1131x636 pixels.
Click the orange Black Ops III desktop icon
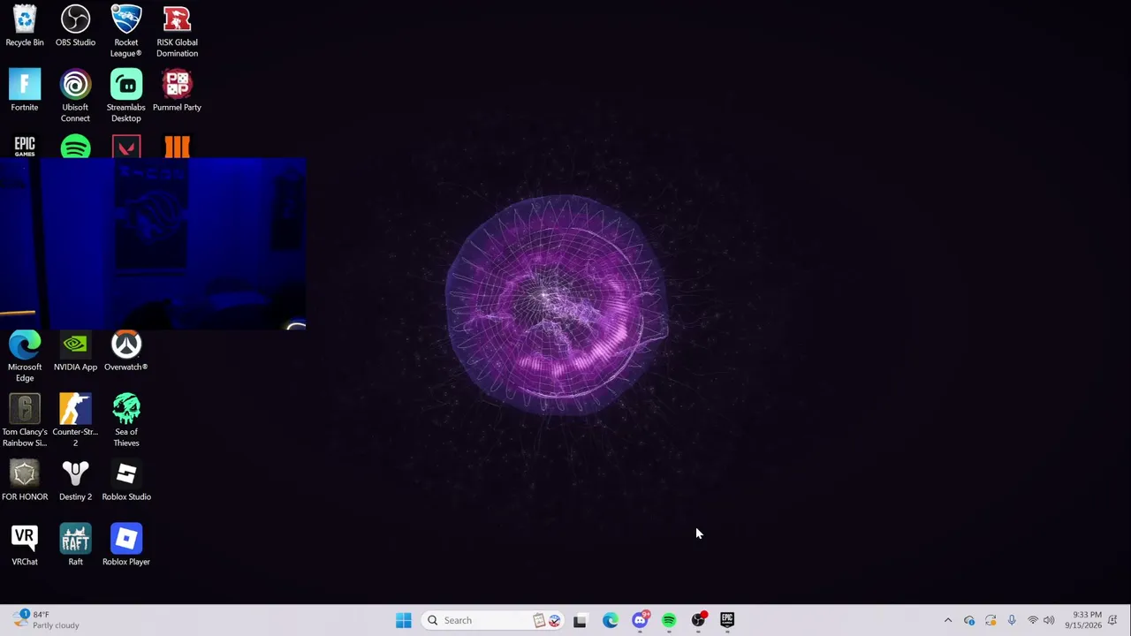point(177,147)
